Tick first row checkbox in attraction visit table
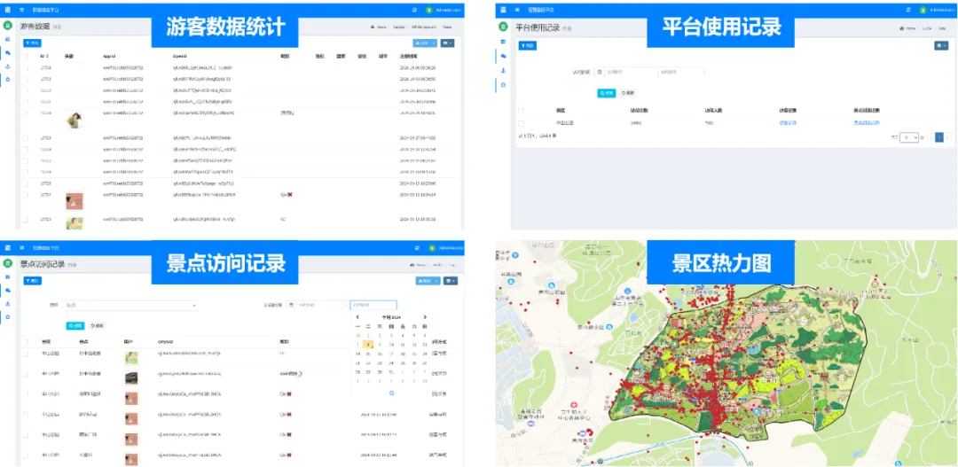Screen dimensions: 958x467 pyautogui.click(x=26, y=353)
